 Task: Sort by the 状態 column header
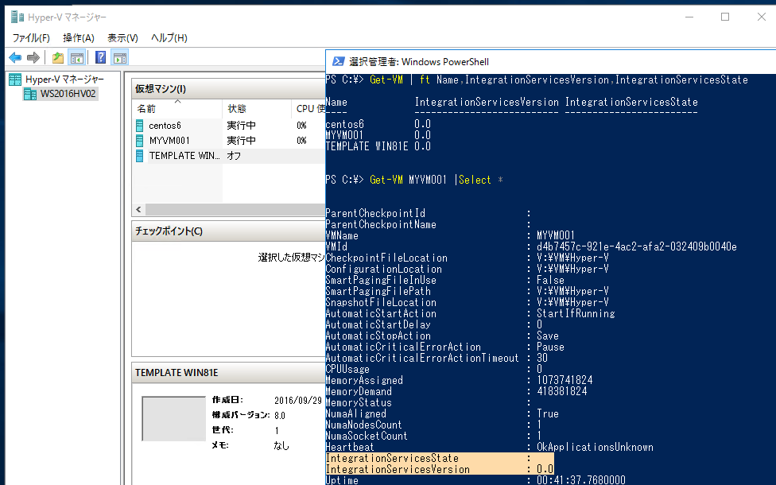(x=257, y=109)
